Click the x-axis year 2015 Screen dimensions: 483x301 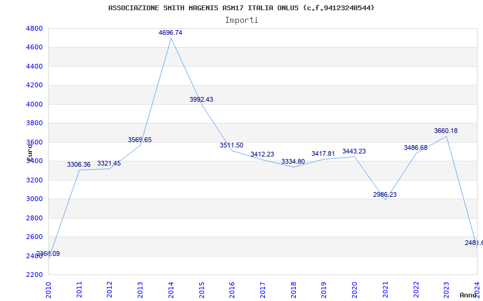[x=202, y=290]
